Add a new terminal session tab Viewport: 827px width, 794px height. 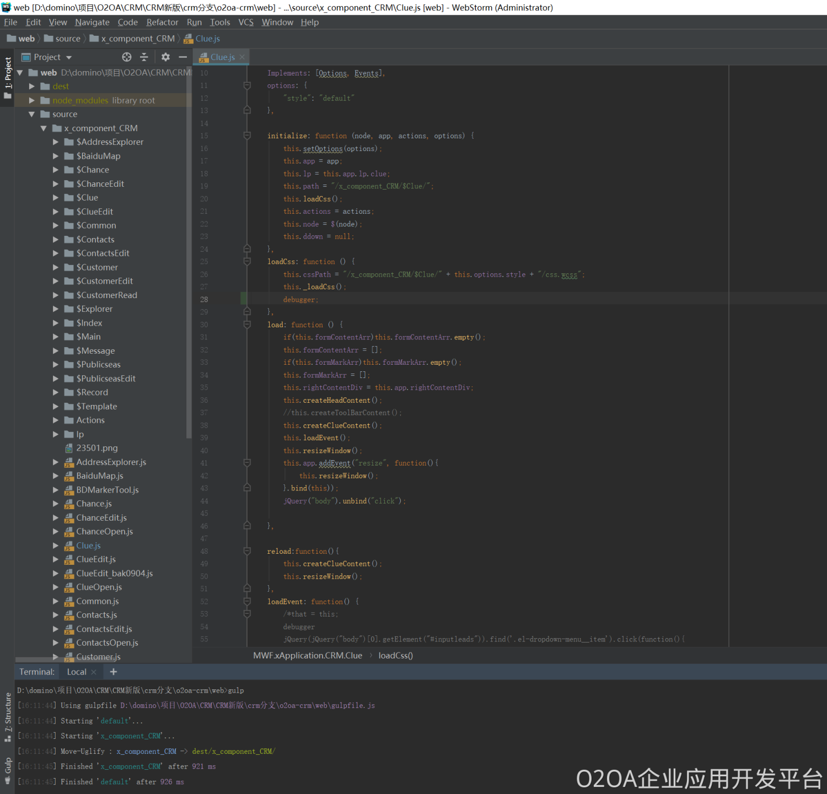pyautogui.click(x=114, y=672)
